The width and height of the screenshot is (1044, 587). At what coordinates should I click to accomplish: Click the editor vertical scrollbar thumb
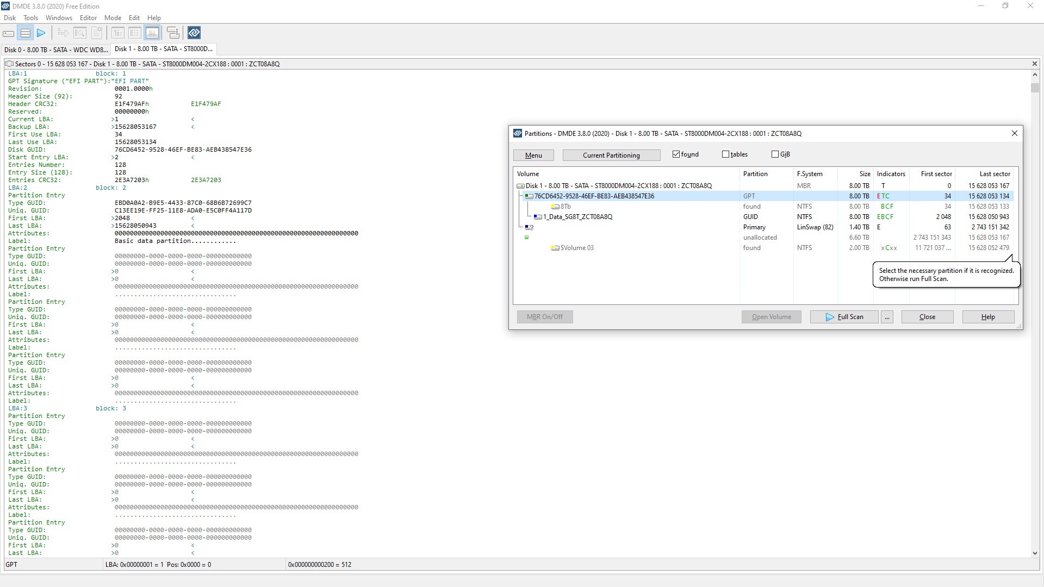(1034, 88)
